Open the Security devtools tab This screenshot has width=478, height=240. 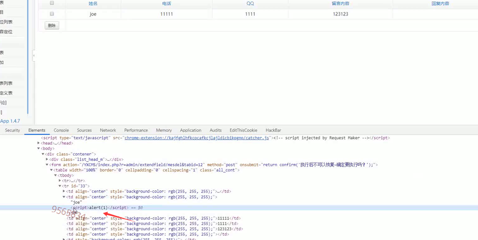point(12,130)
